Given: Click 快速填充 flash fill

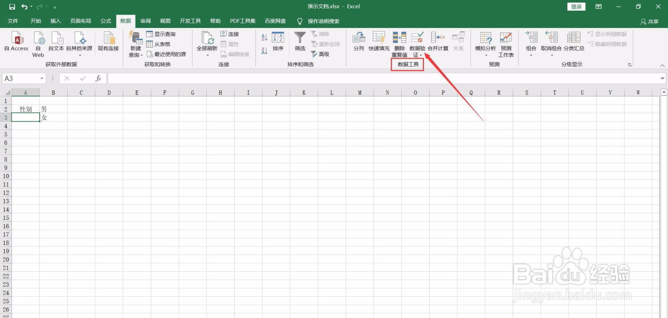Looking at the screenshot, I should (379, 42).
